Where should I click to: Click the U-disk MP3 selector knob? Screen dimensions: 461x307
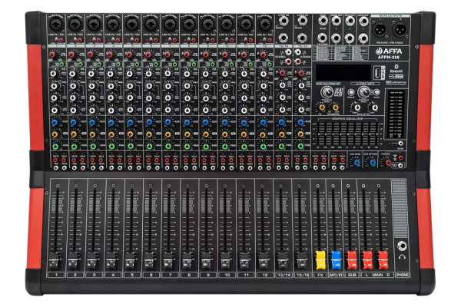(363, 92)
